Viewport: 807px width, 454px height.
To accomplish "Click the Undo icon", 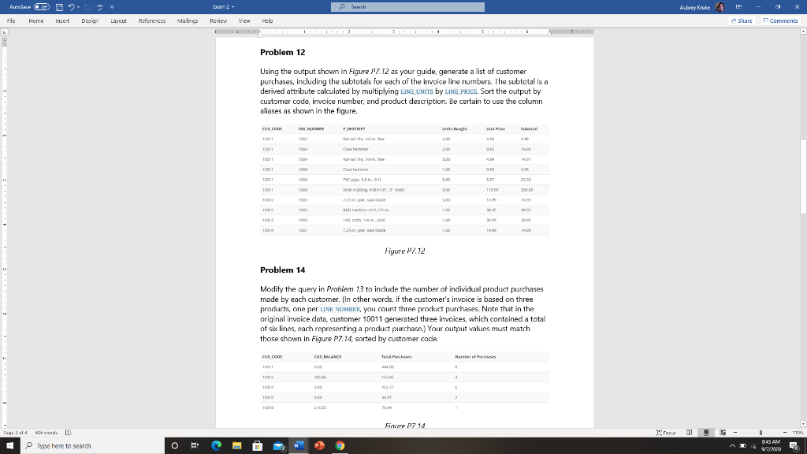I will tap(72, 6).
